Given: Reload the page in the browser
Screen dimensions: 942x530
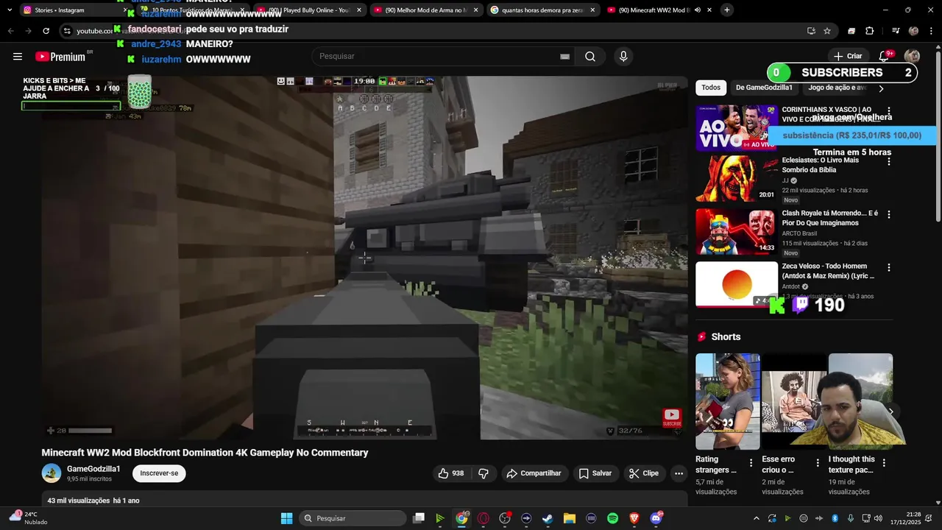Looking at the screenshot, I should click(46, 31).
